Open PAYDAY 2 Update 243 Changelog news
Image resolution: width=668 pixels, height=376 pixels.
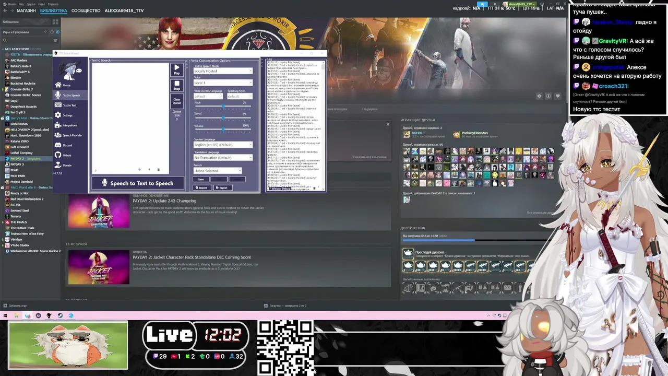164,201
